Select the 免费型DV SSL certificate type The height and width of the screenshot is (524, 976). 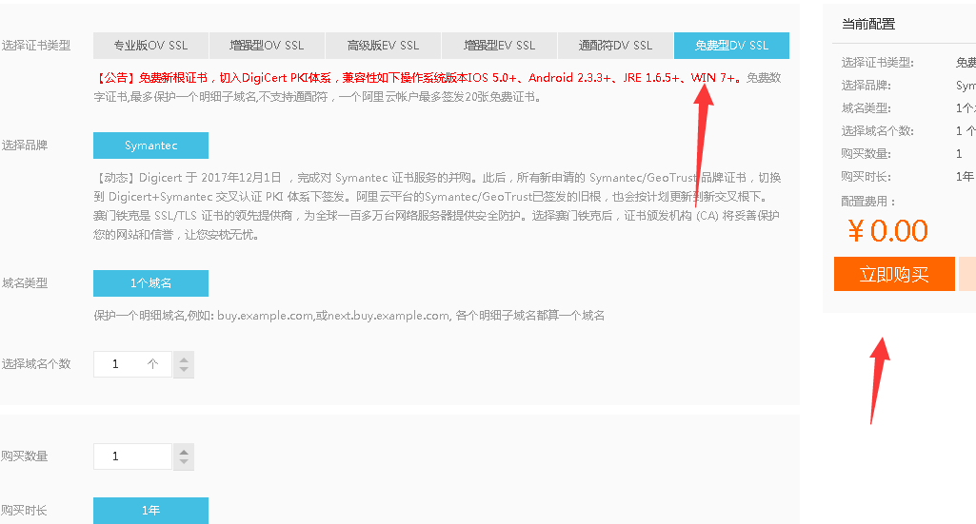(731, 46)
